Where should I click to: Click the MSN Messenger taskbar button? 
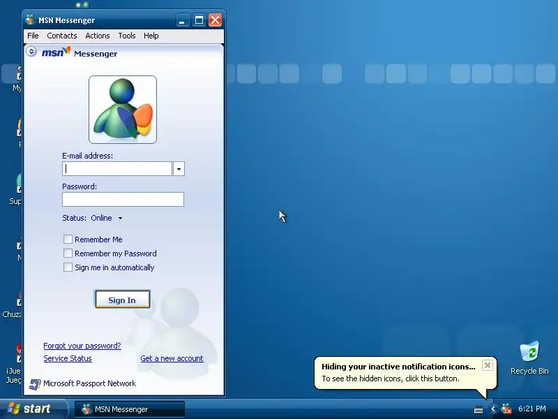point(130,409)
